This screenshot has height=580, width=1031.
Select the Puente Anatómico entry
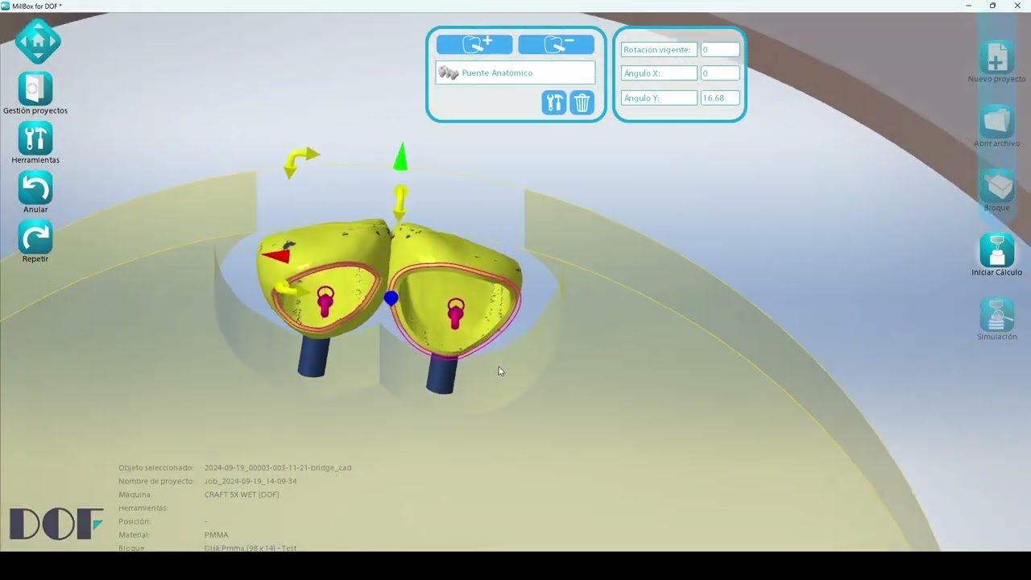click(x=515, y=72)
